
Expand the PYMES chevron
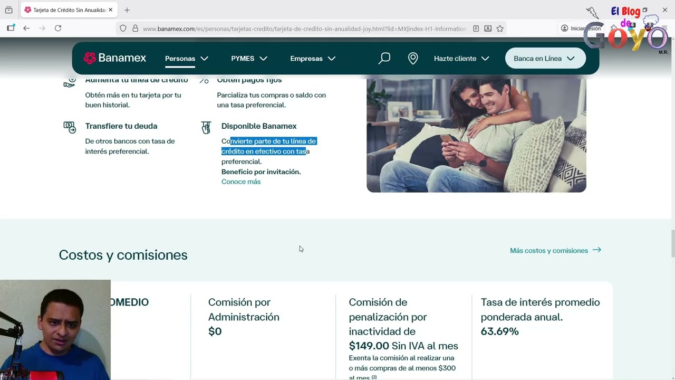click(x=264, y=59)
